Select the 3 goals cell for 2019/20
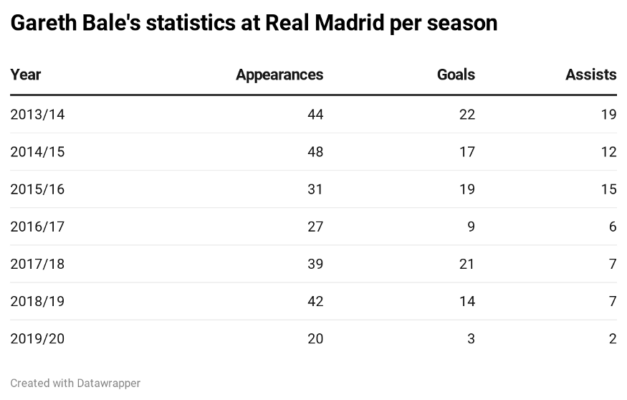Viewport: 627px width, 400px height. 471,338
